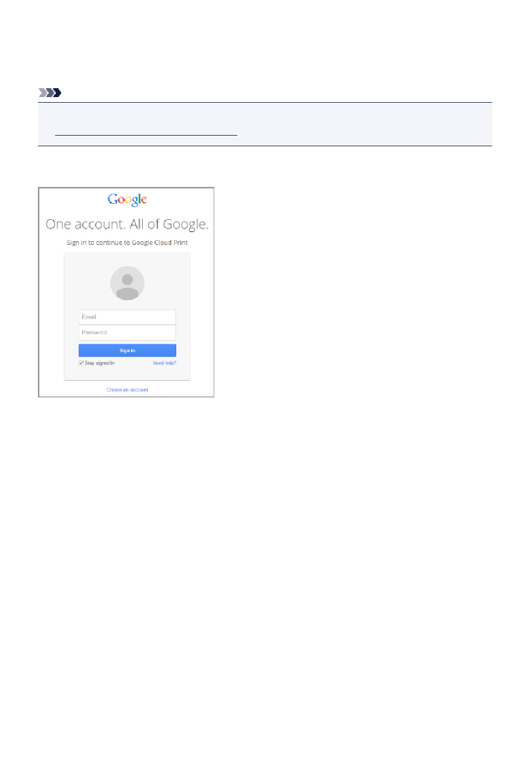Open the Need help? link
530x764 pixels.
[x=165, y=363]
